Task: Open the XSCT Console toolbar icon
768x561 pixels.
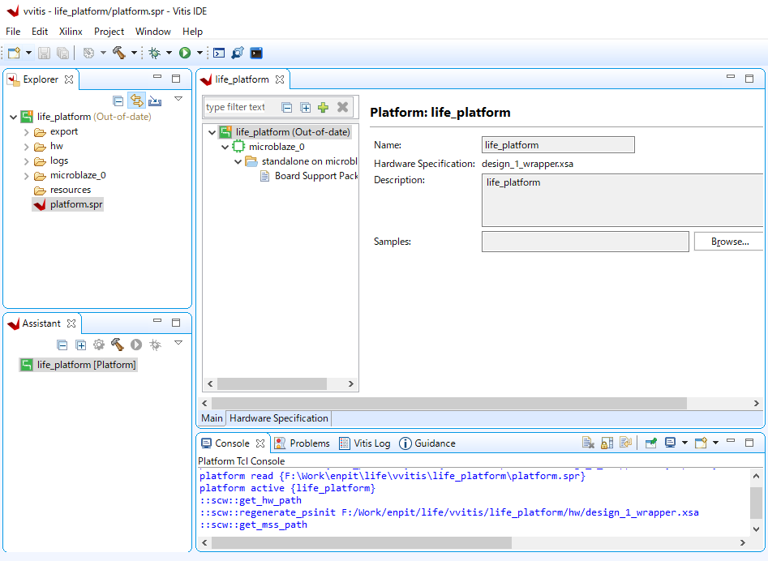Action: (x=219, y=53)
